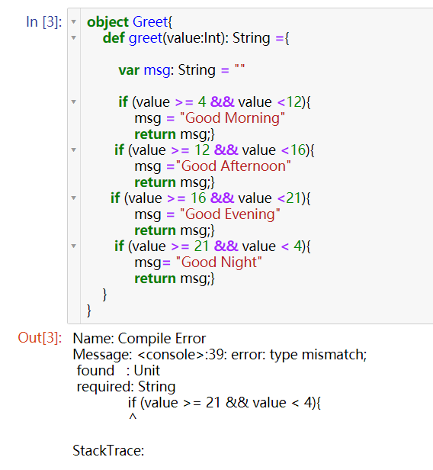Click the Compile Error name text

point(162,339)
